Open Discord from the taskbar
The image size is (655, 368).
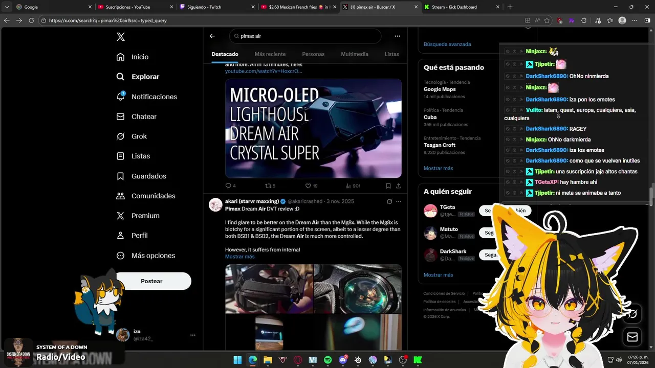343,360
